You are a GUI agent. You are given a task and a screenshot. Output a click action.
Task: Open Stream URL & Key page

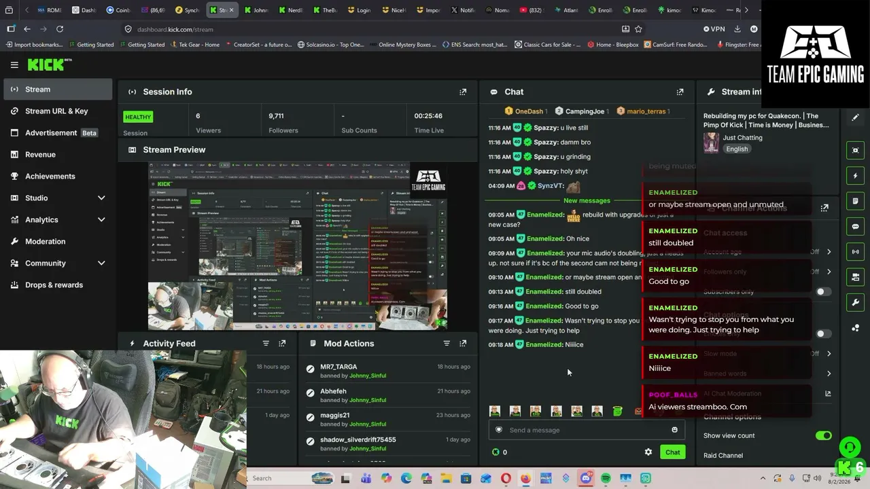click(x=58, y=111)
